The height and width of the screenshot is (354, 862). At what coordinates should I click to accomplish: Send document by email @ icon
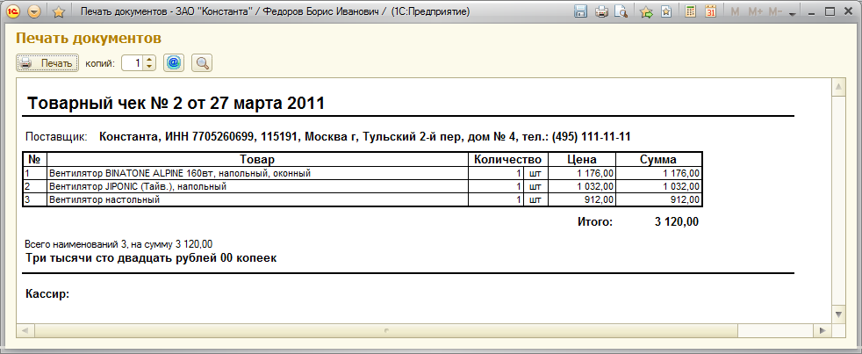pos(174,62)
